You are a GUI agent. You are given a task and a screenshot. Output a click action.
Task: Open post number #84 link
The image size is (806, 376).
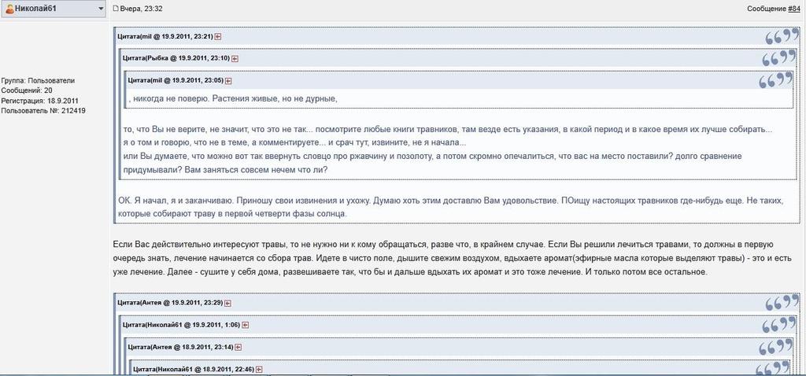(x=793, y=9)
